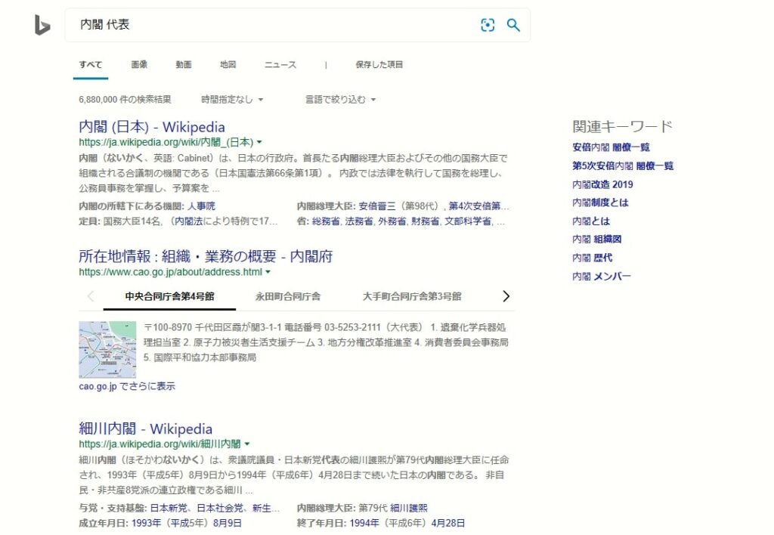The width and height of the screenshot is (774, 535).
Task: Expand the 時間指定なし dropdown
Action: (x=232, y=99)
